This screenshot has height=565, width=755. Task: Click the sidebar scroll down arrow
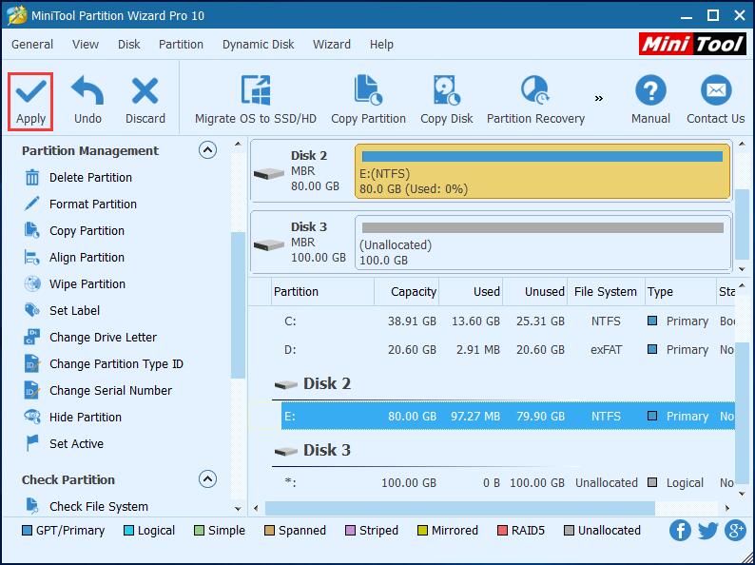point(238,508)
